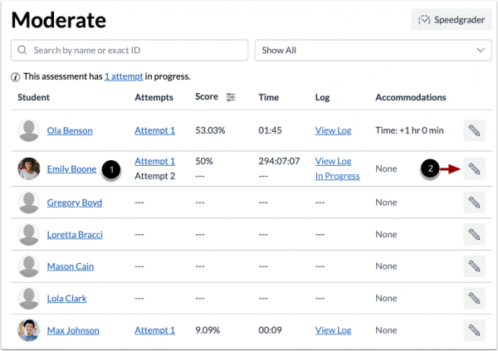Click the pencil icon in Loretta Bracci's row
The image size is (498, 351).
click(x=474, y=234)
